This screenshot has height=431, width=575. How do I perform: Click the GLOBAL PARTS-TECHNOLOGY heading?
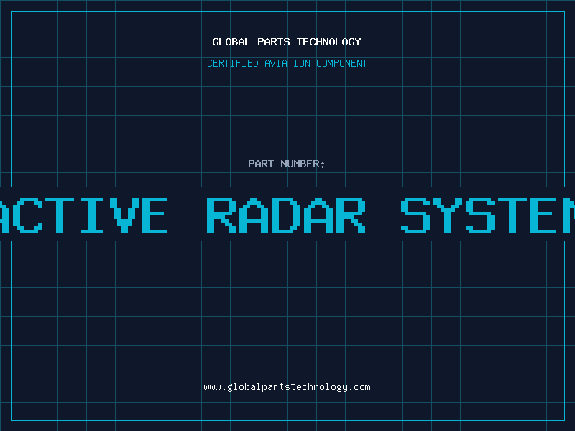[287, 42]
